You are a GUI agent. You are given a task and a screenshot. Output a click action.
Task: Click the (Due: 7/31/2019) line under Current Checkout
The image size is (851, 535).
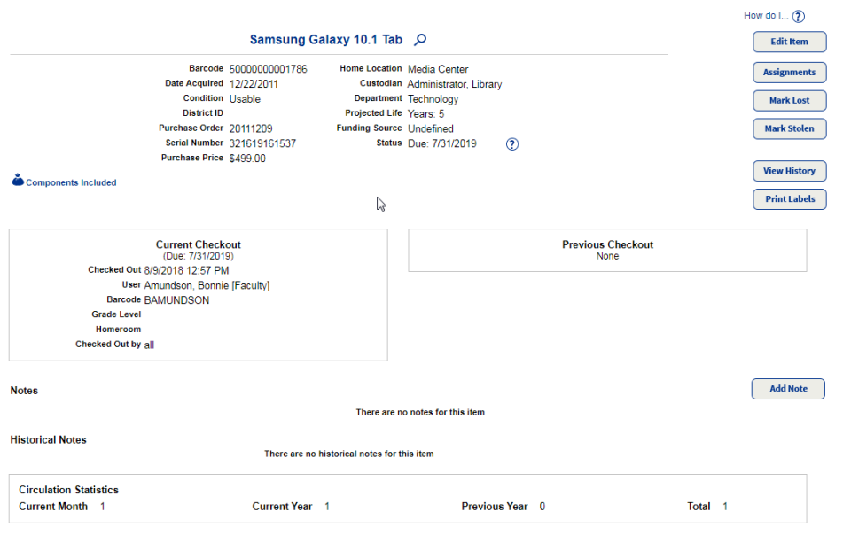click(198, 256)
